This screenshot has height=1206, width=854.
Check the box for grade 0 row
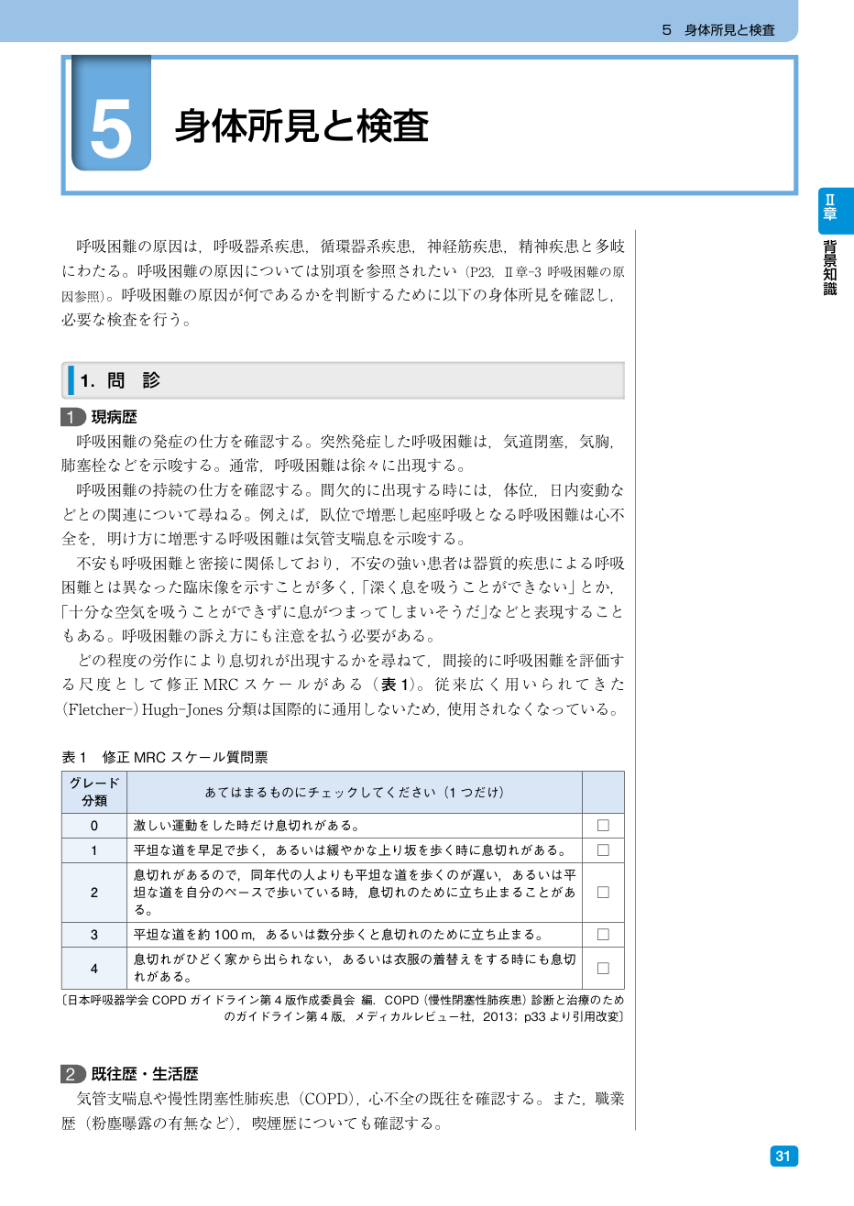603,826
